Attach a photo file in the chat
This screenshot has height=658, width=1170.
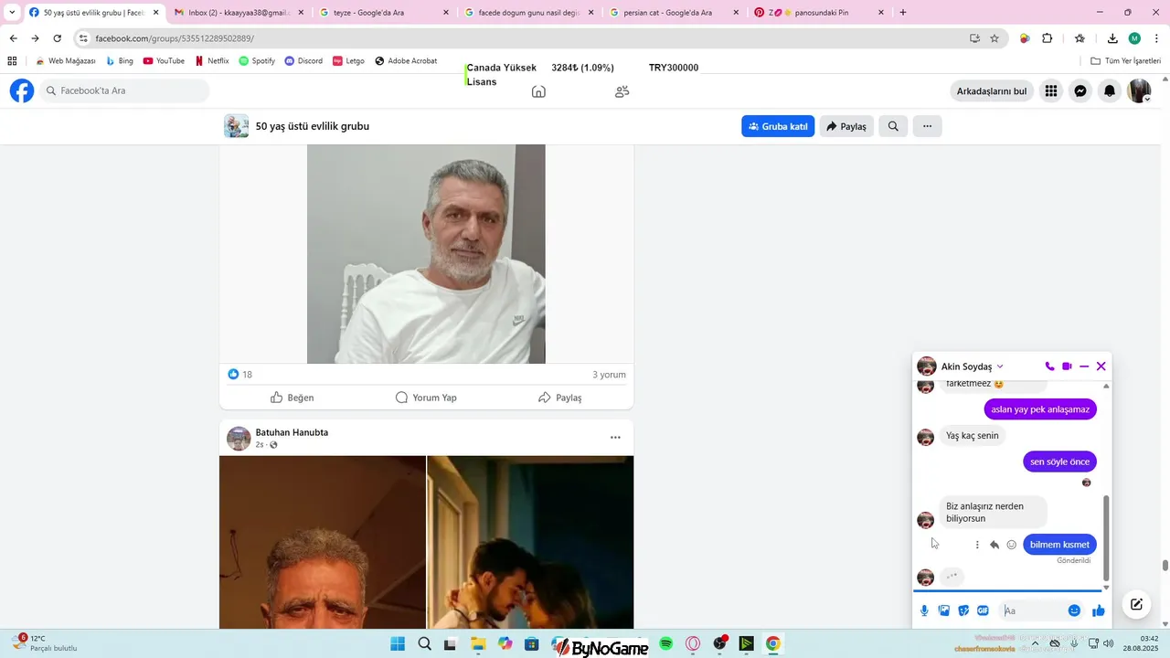(x=944, y=610)
